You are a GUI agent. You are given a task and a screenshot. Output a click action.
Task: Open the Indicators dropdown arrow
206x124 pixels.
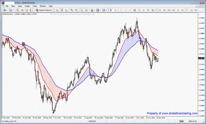pyautogui.click(x=94, y=10)
